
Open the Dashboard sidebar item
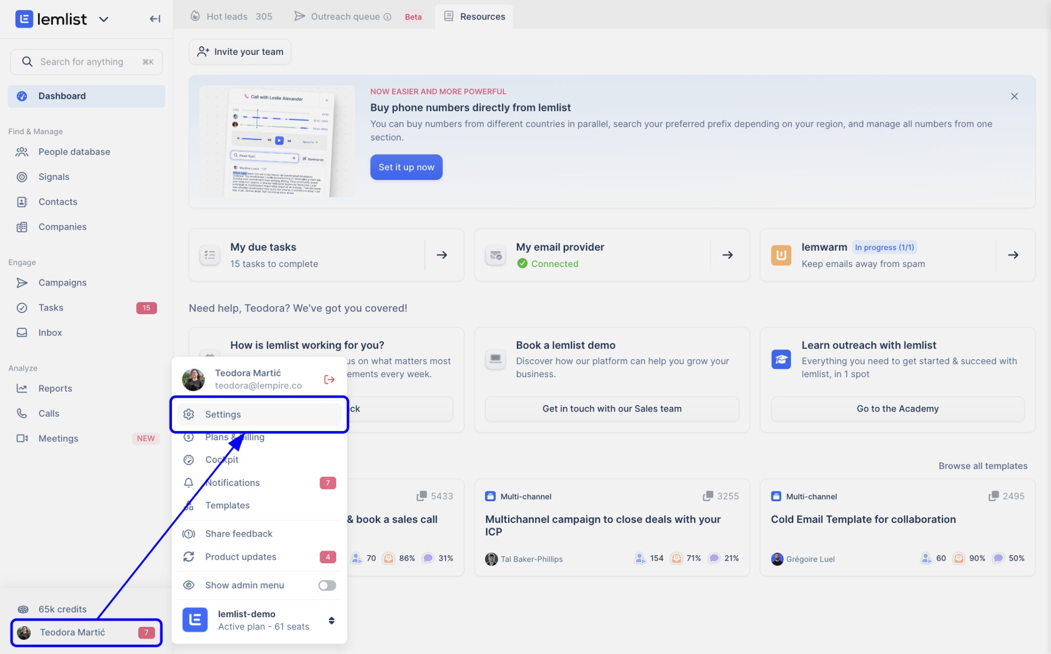pos(86,96)
